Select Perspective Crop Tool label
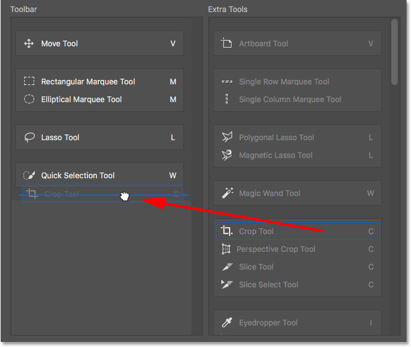This screenshot has height=347, width=411. [276, 249]
